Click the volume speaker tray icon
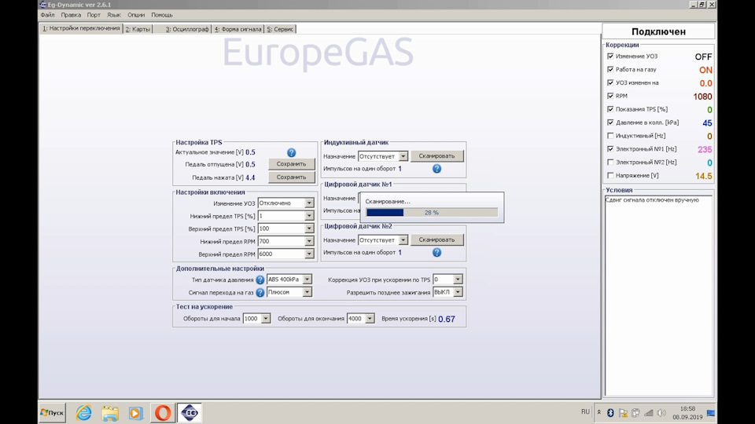Image resolution: width=755 pixels, height=424 pixels. pos(661,412)
